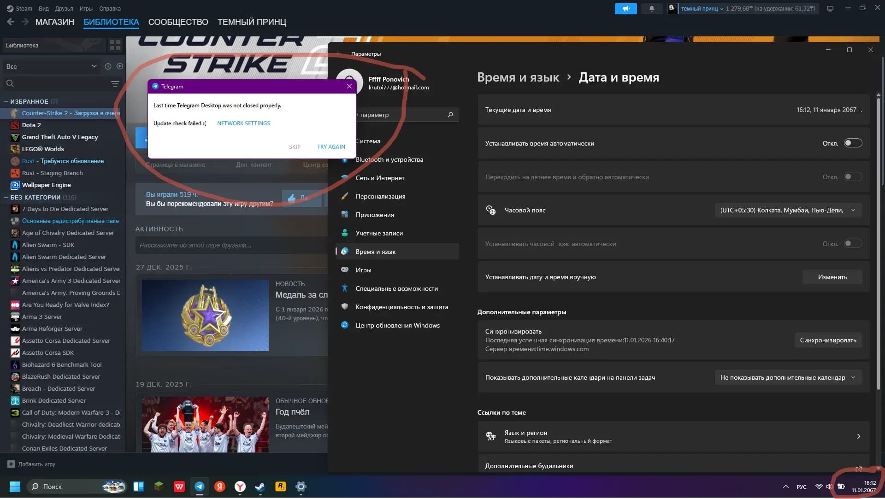This screenshot has height=499, width=885.
Task: Open the red Yandex icon on taskbar
Action: coord(220,487)
